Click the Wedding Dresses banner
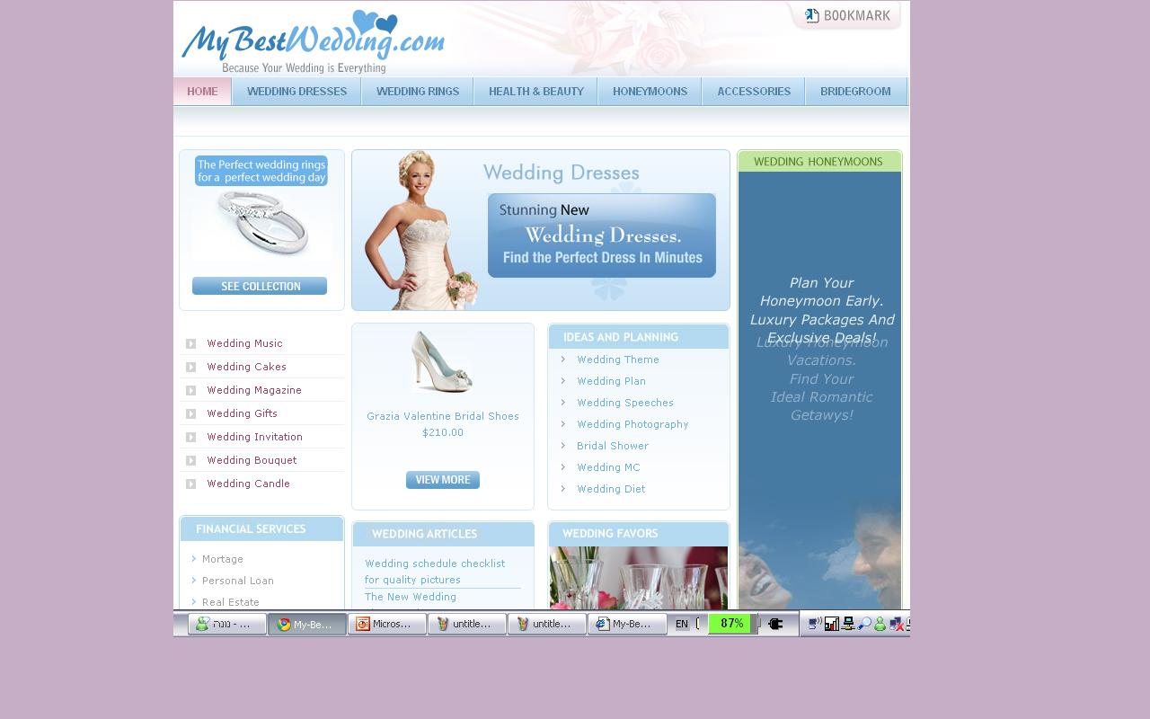Image resolution: width=1150 pixels, height=719 pixels. [541, 230]
